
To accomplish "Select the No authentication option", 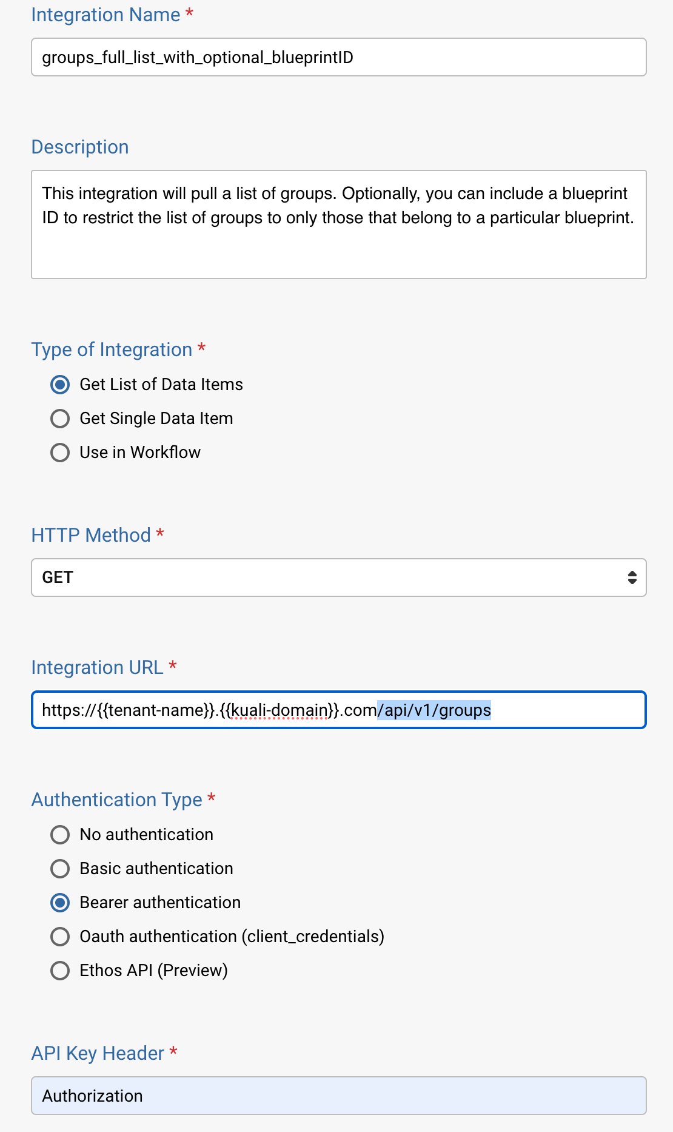I will (60, 835).
